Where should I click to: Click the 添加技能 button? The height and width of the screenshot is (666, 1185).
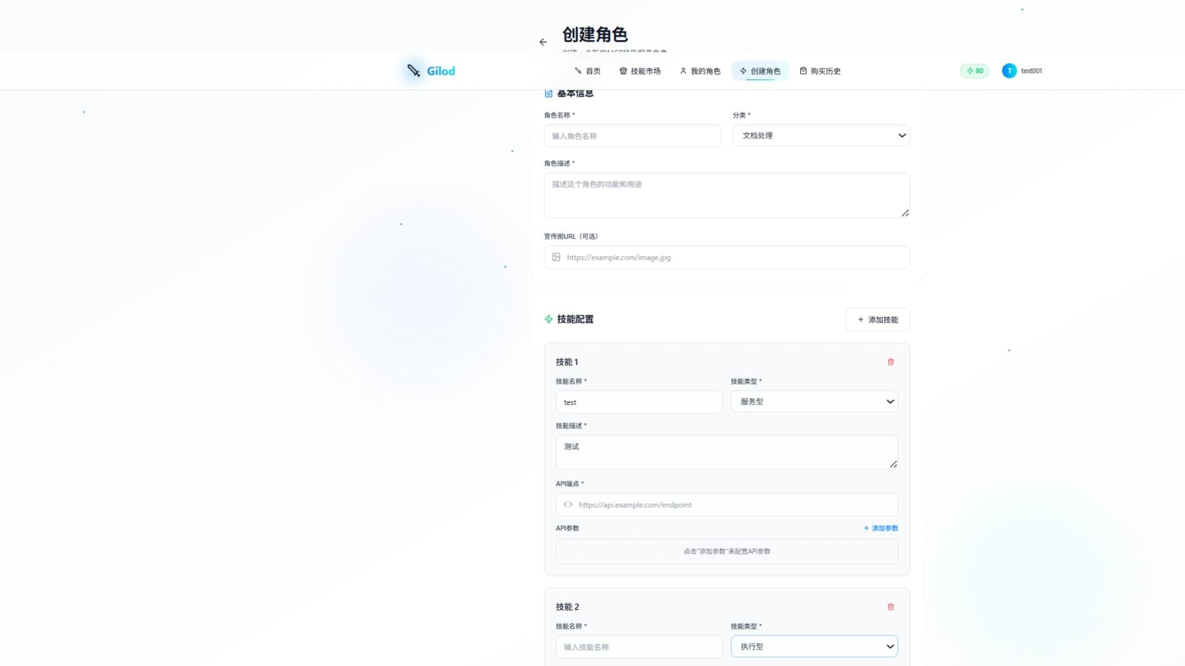(877, 319)
